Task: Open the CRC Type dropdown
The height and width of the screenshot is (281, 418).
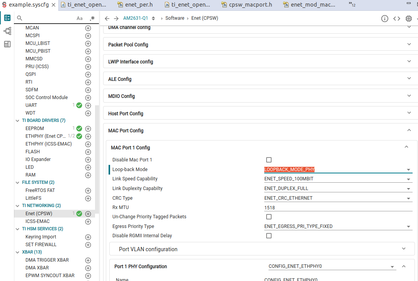Action: (338, 198)
